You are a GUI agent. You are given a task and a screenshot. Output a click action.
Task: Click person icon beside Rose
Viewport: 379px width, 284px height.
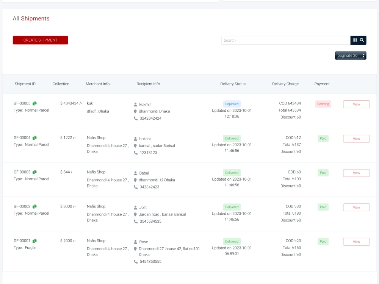coord(135,242)
